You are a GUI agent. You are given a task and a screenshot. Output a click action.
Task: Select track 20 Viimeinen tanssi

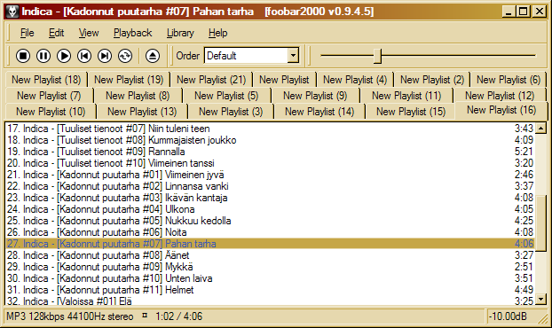[271, 163]
